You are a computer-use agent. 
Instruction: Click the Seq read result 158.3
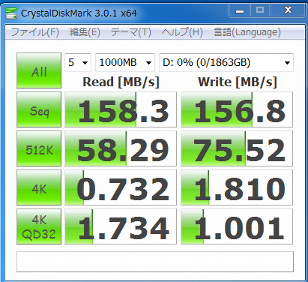coord(121,109)
